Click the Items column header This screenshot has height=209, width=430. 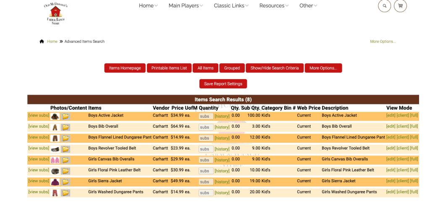click(95, 108)
